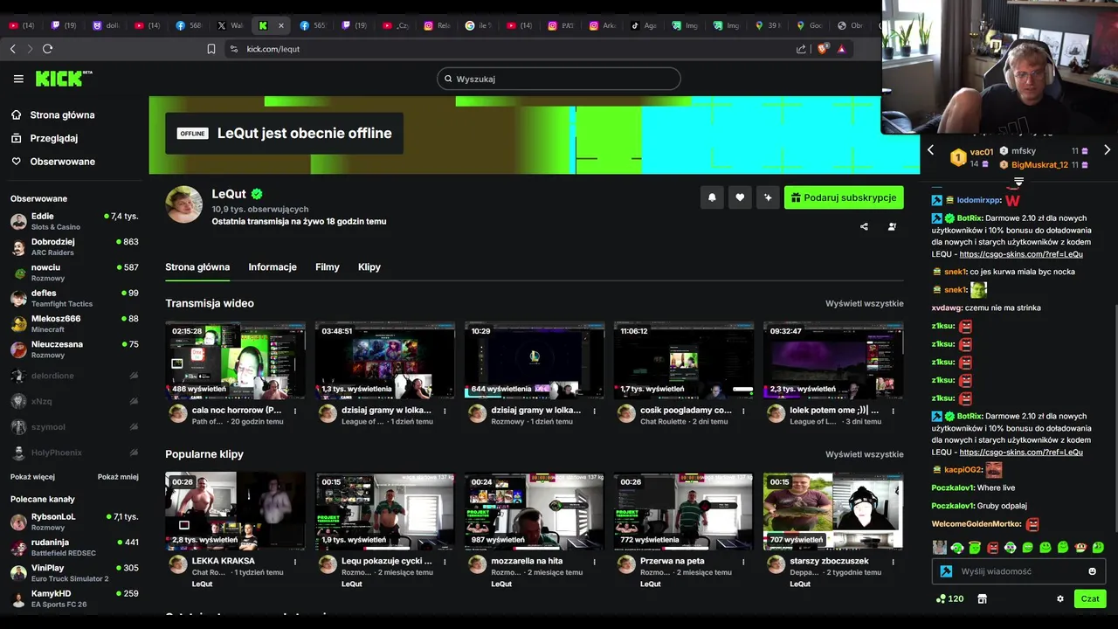Open Brave Shields lion icon

pos(823,49)
